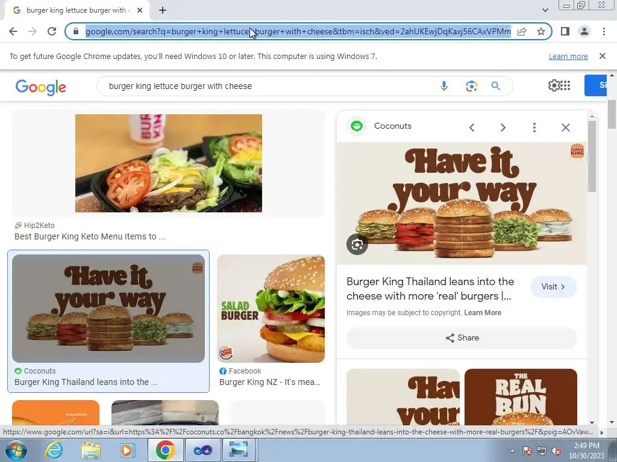Open the related Have it your way image
617x462 pixels.
tap(403, 397)
